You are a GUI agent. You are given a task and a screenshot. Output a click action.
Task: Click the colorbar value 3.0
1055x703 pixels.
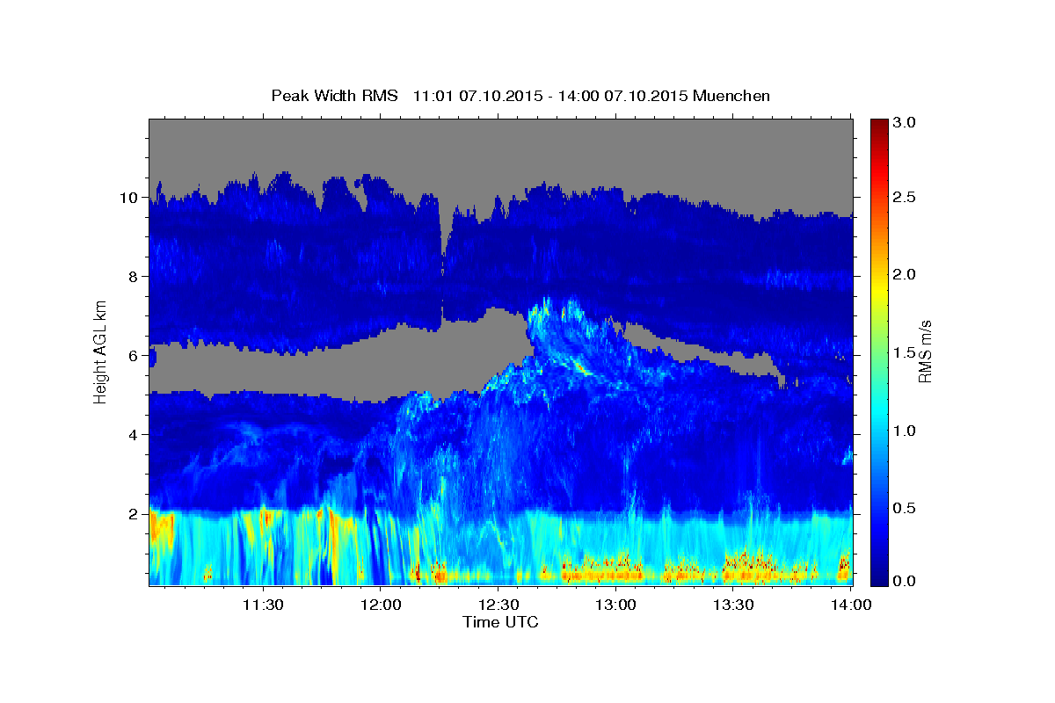(906, 123)
